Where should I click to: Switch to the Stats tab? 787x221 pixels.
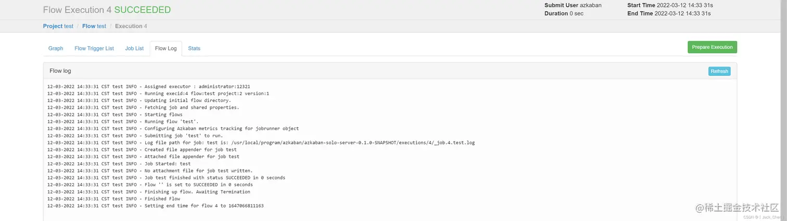(194, 48)
